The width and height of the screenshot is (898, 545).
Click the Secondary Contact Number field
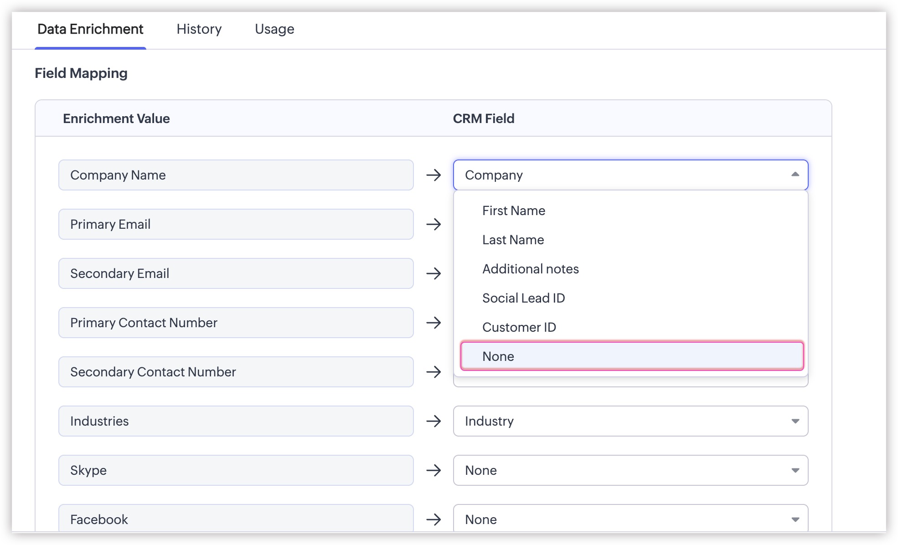click(x=236, y=372)
